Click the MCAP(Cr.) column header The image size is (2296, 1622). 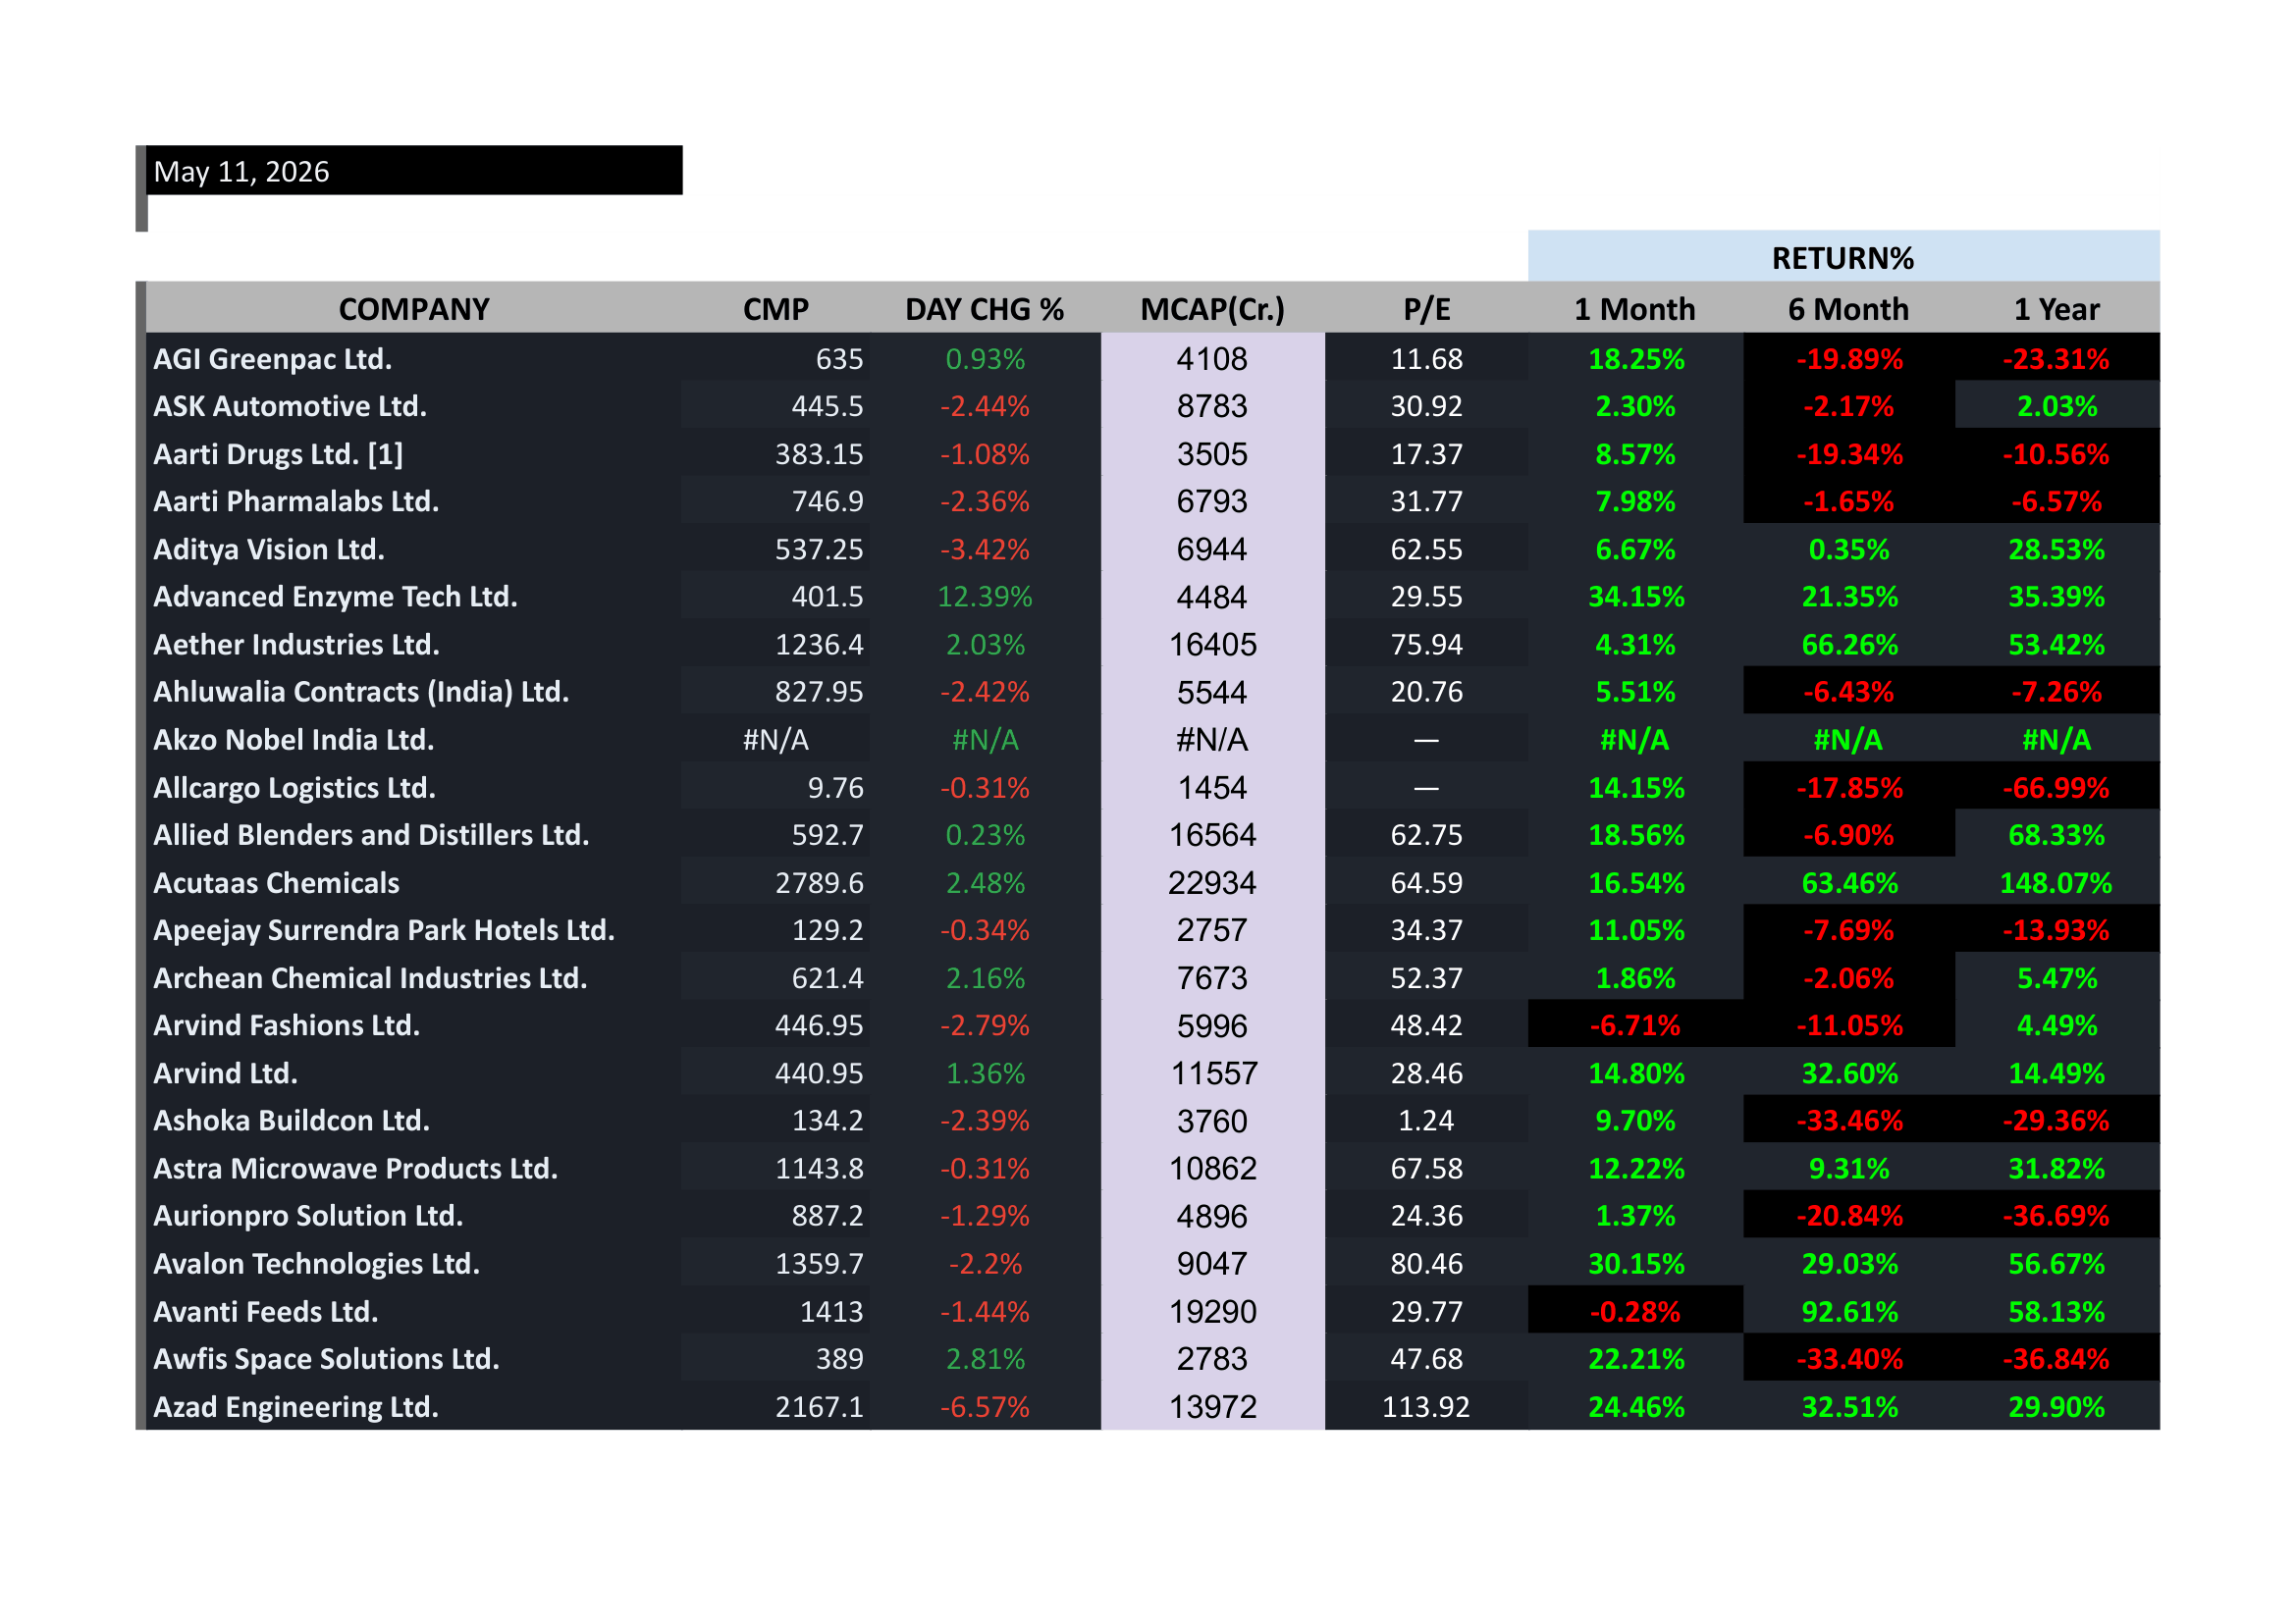pyautogui.click(x=1213, y=309)
